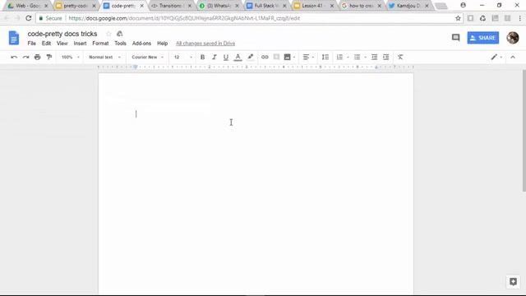Image resolution: width=526 pixels, height=296 pixels.
Task: Click the Undo arrow in toolbar
Action: [x=14, y=57]
